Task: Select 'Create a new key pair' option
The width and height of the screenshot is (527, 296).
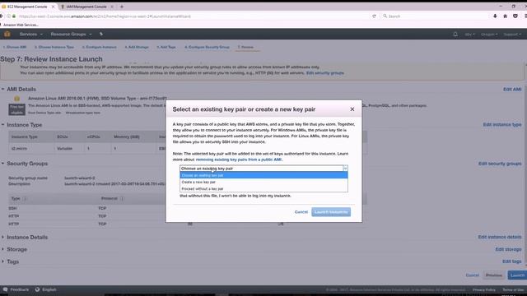Action: (263, 182)
